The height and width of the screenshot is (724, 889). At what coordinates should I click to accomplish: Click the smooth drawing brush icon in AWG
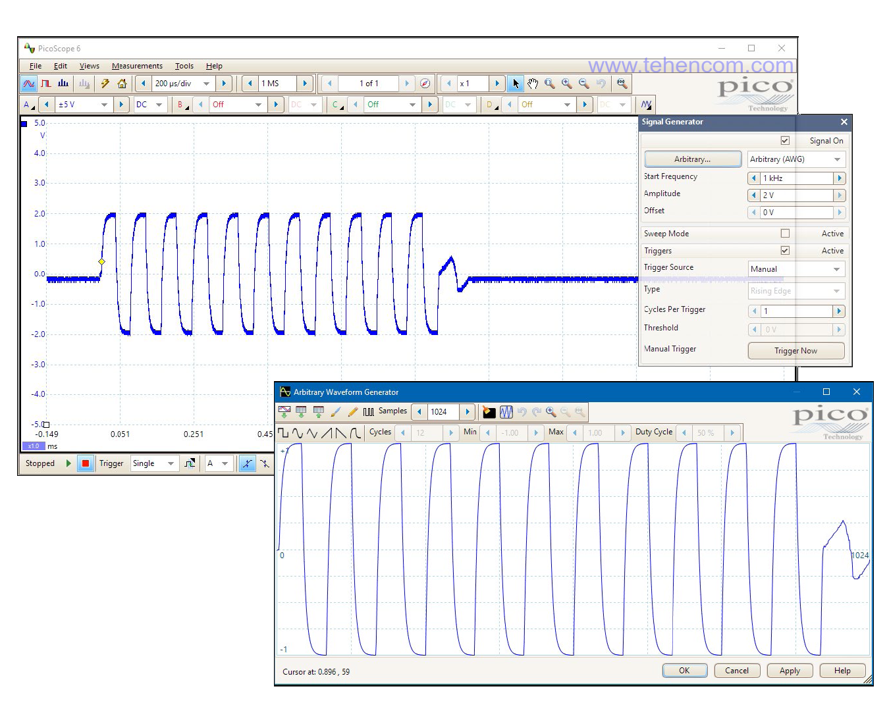[336, 412]
